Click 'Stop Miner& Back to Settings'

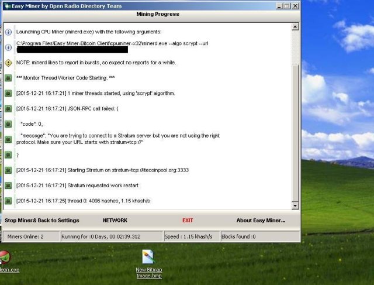[42, 220]
